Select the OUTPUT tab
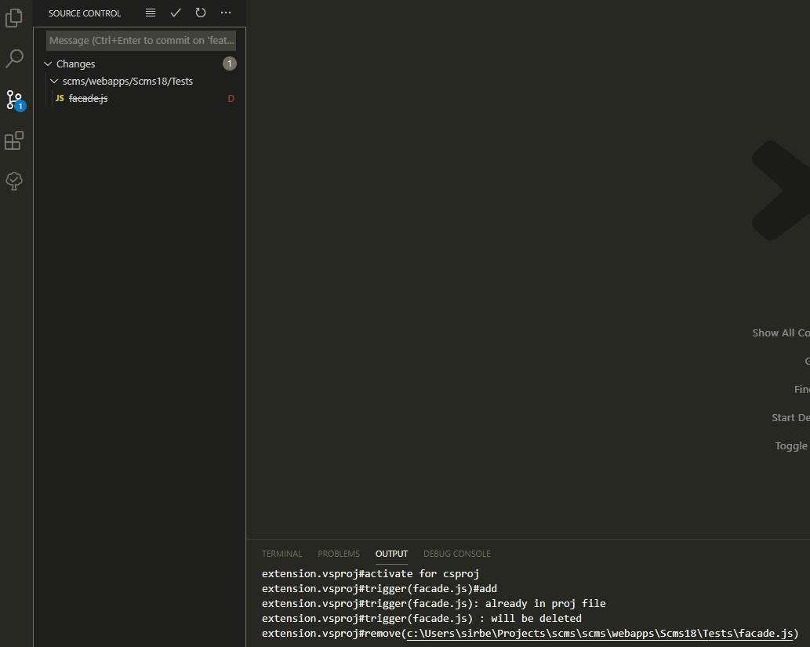Image resolution: width=810 pixels, height=647 pixels. tap(391, 554)
